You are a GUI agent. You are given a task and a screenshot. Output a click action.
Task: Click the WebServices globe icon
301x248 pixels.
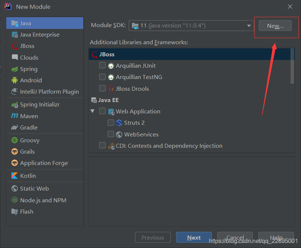119,134
